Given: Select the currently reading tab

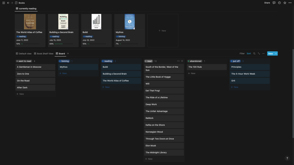Looking at the screenshot, I should pyautogui.click(x=26, y=8).
